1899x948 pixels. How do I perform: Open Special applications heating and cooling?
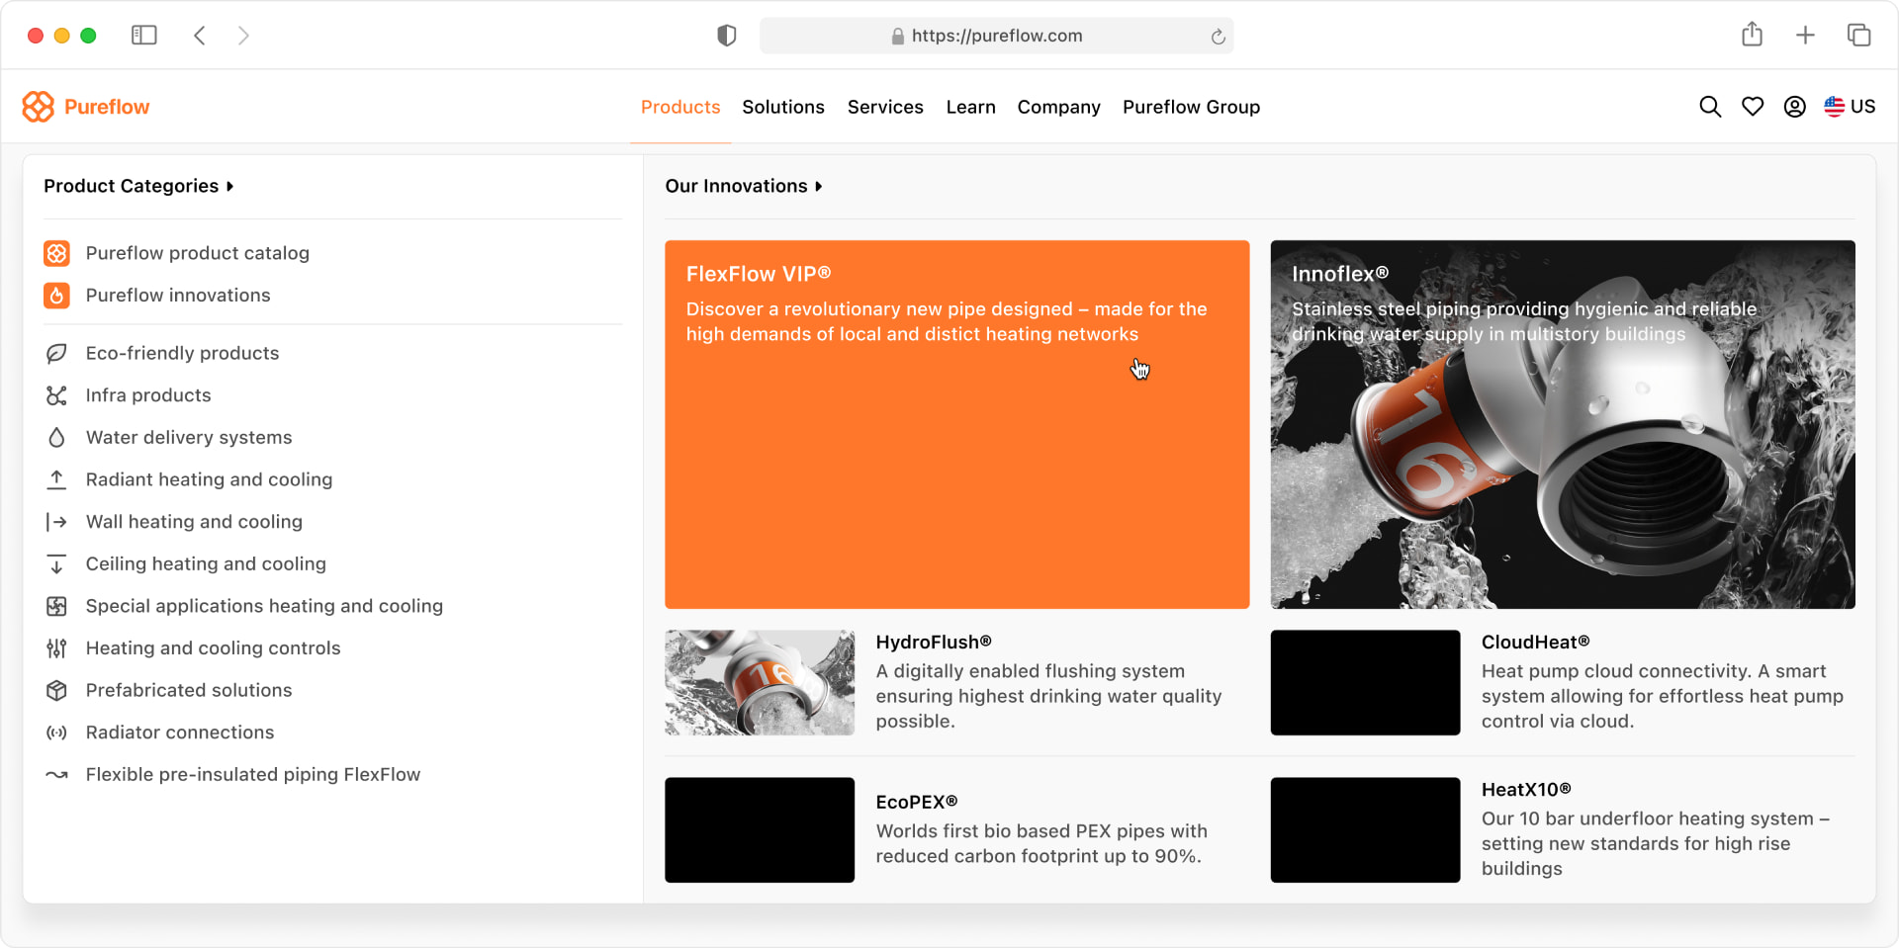(x=264, y=606)
